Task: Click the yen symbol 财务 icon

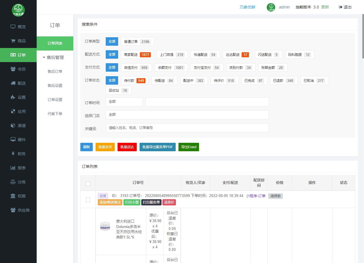Action: pos(13,154)
